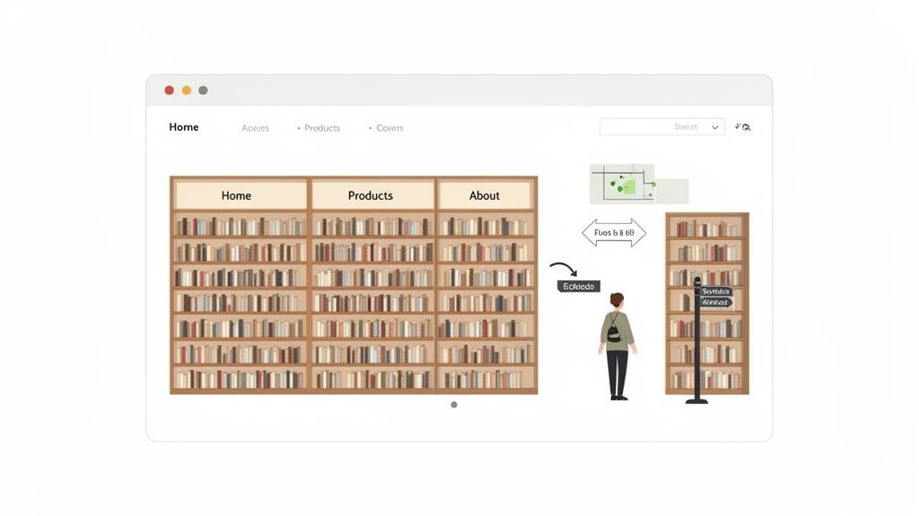Click the curved black arrow pointing at the sign

[565, 268]
